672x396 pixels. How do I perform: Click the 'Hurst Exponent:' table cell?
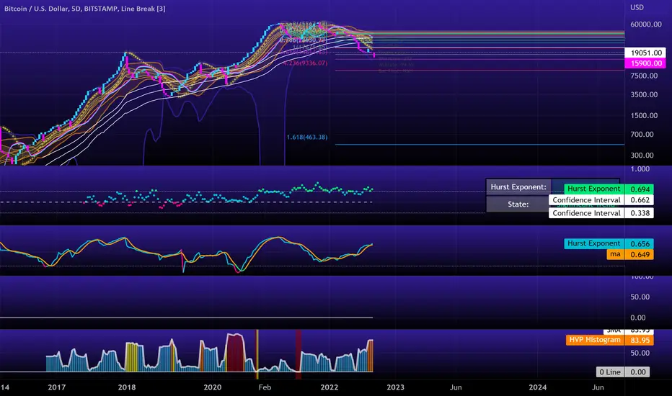518,187
